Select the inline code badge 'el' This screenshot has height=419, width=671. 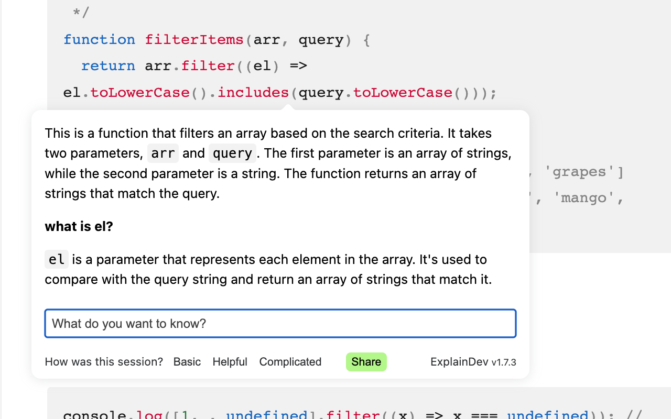click(56, 259)
